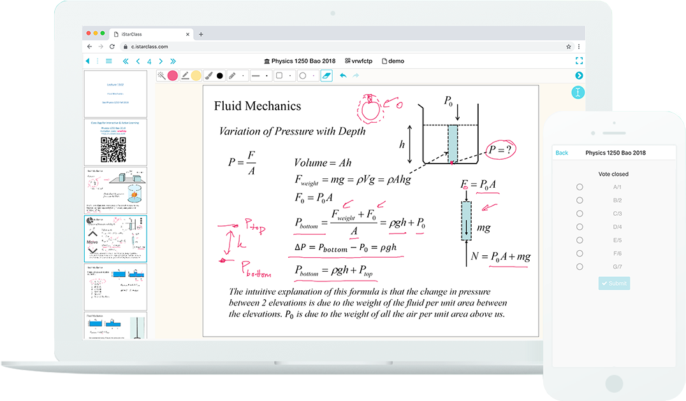Open the vrwfctp invitation code
Screen dimensions: 686x401
click(x=359, y=61)
